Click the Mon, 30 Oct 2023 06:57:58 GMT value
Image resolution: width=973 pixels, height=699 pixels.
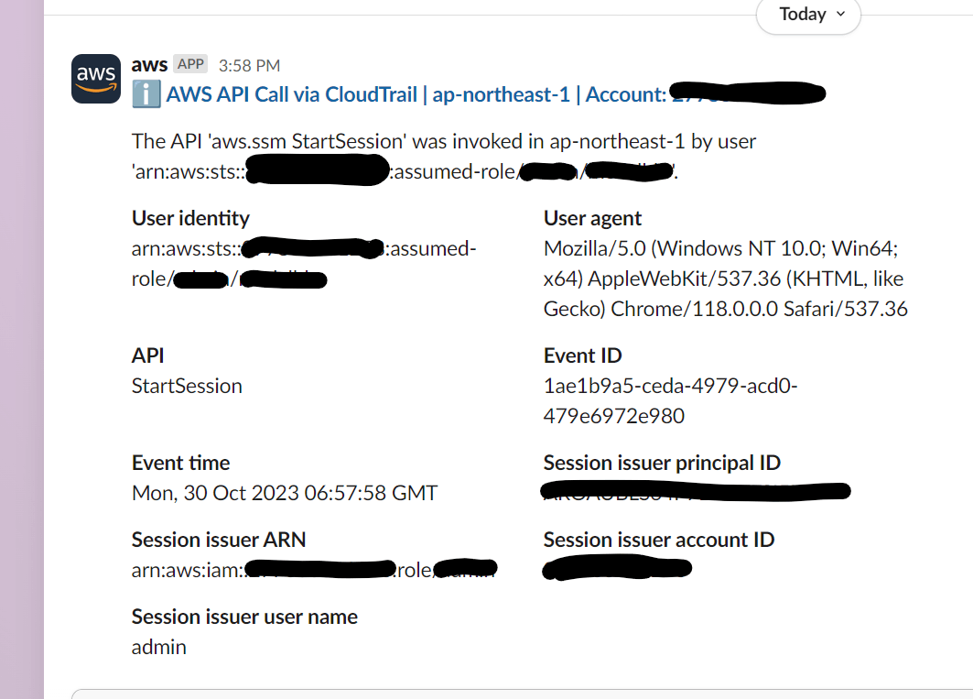click(285, 493)
